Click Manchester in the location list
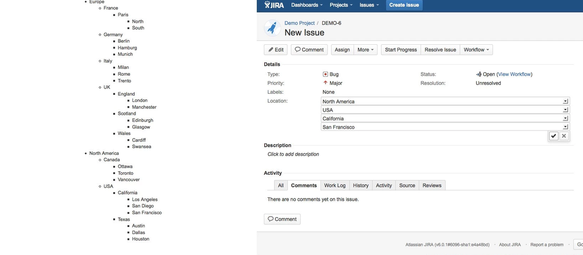Image resolution: width=583 pixels, height=255 pixels. click(144, 107)
